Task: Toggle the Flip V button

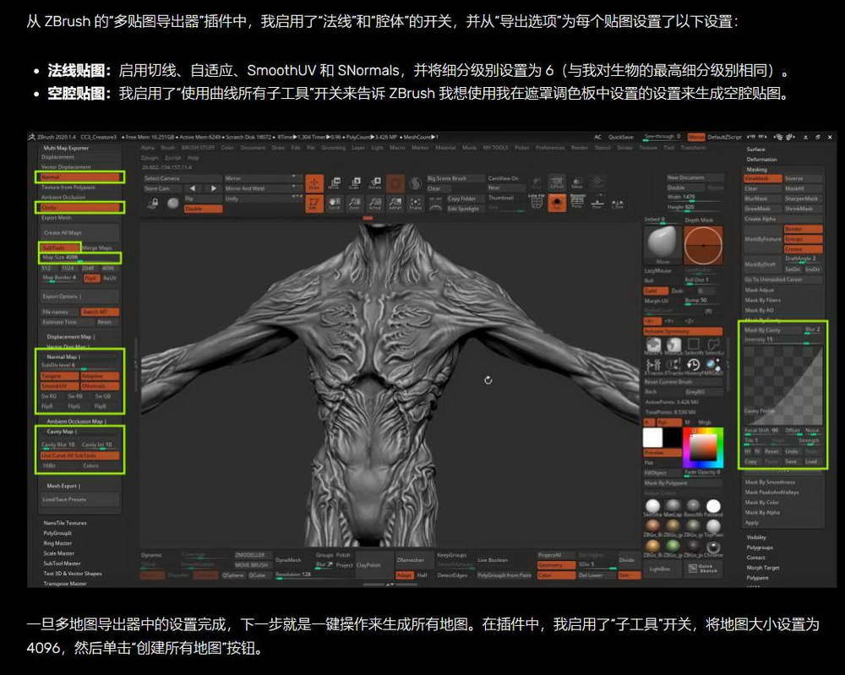Action: tap(91, 278)
